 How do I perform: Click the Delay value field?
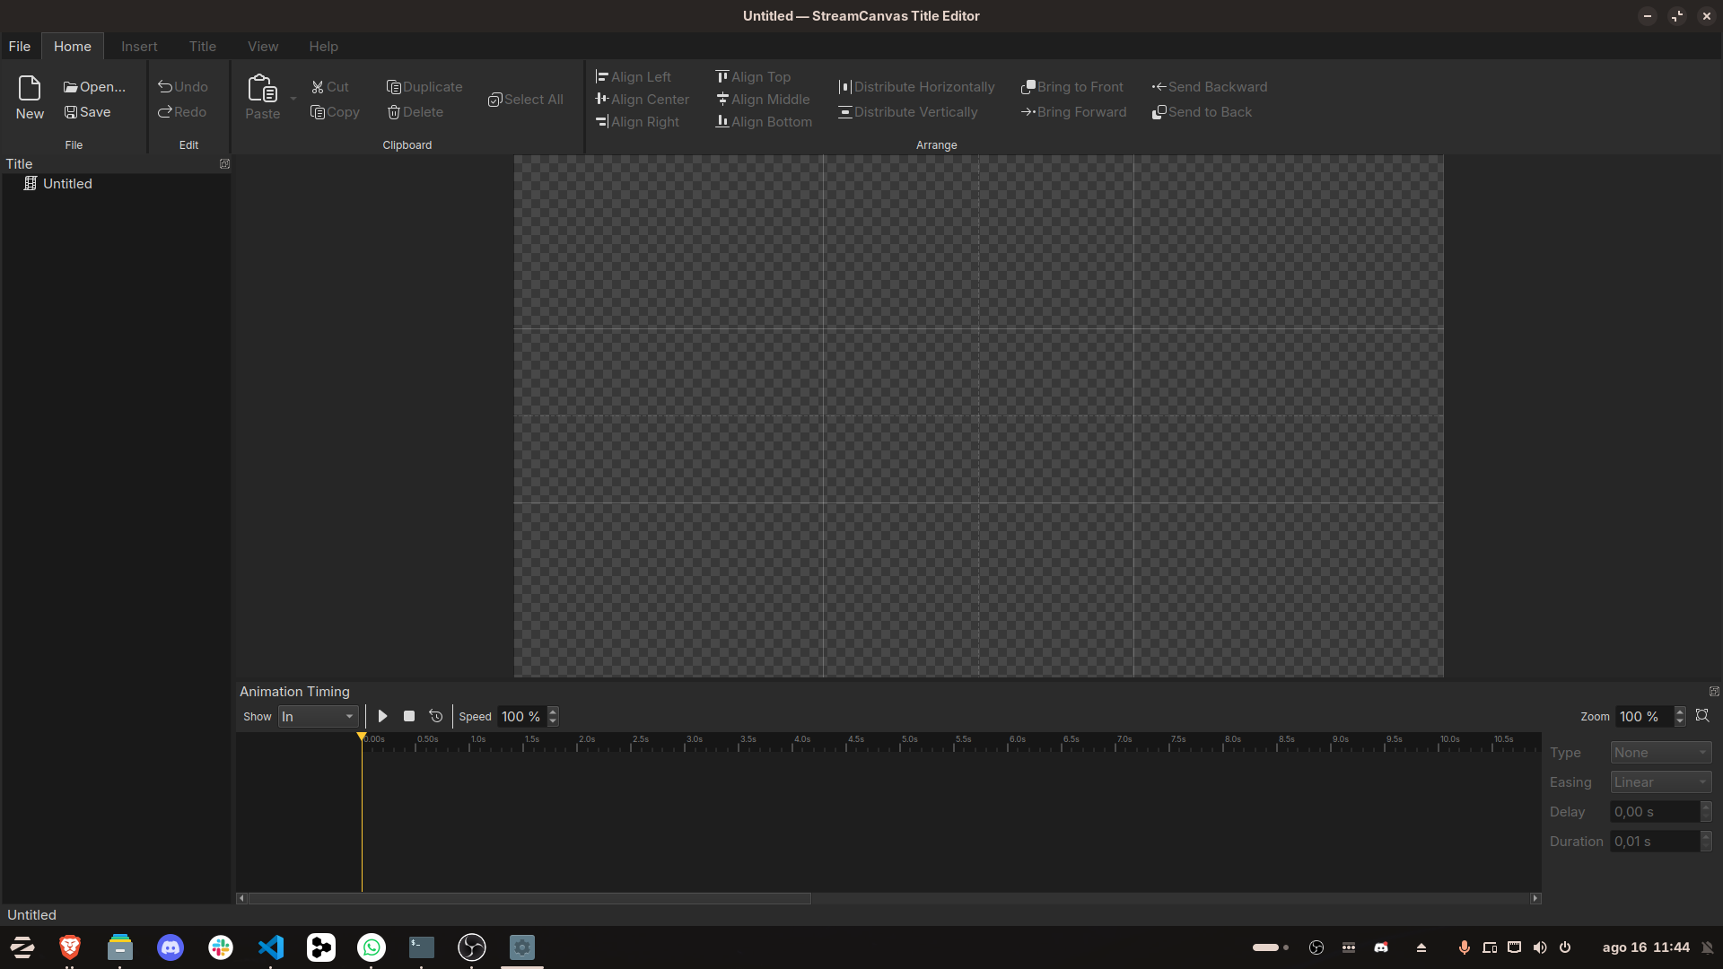pyautogui.click(x=1656, y=812)
